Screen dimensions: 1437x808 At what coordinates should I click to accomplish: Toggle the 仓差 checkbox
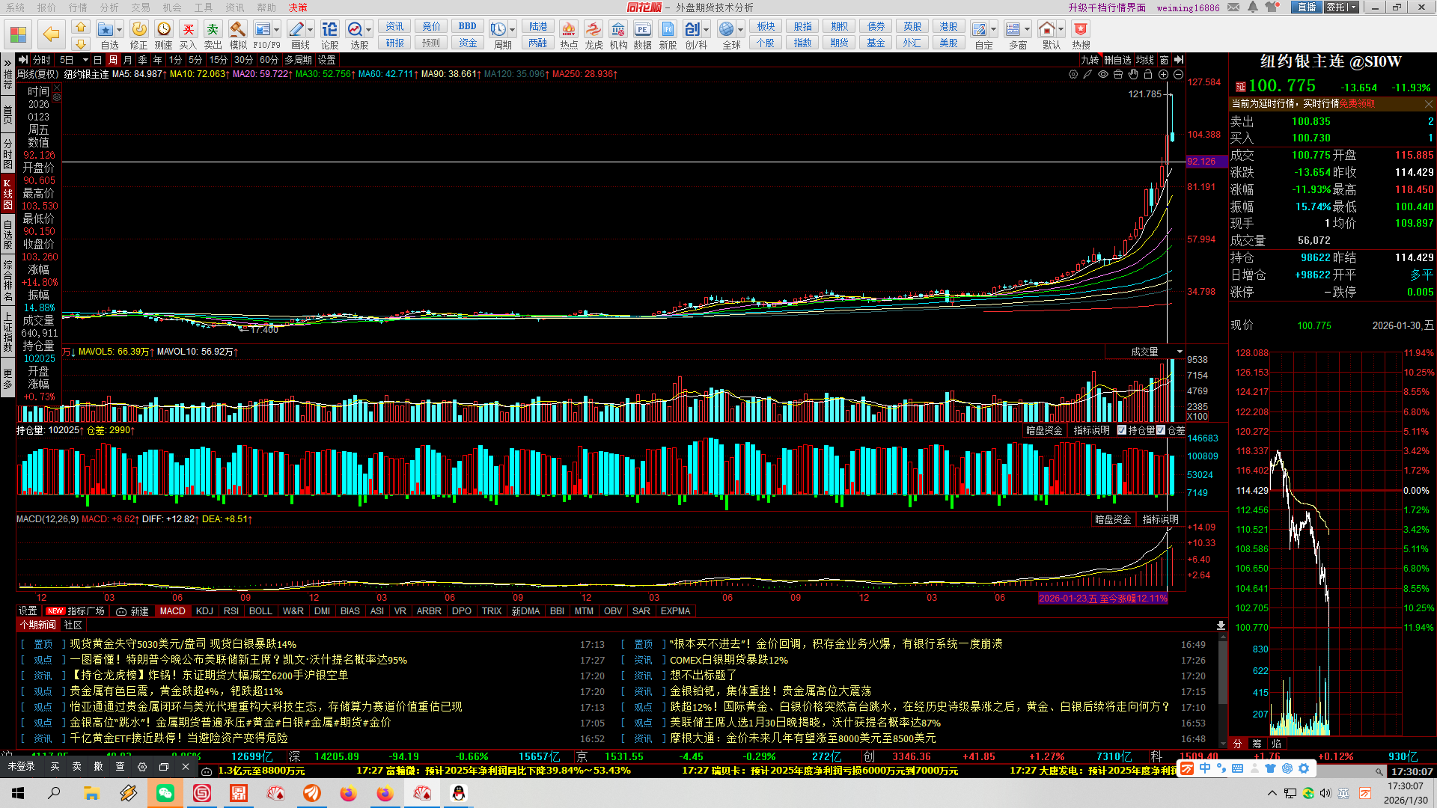point(1161,430)
